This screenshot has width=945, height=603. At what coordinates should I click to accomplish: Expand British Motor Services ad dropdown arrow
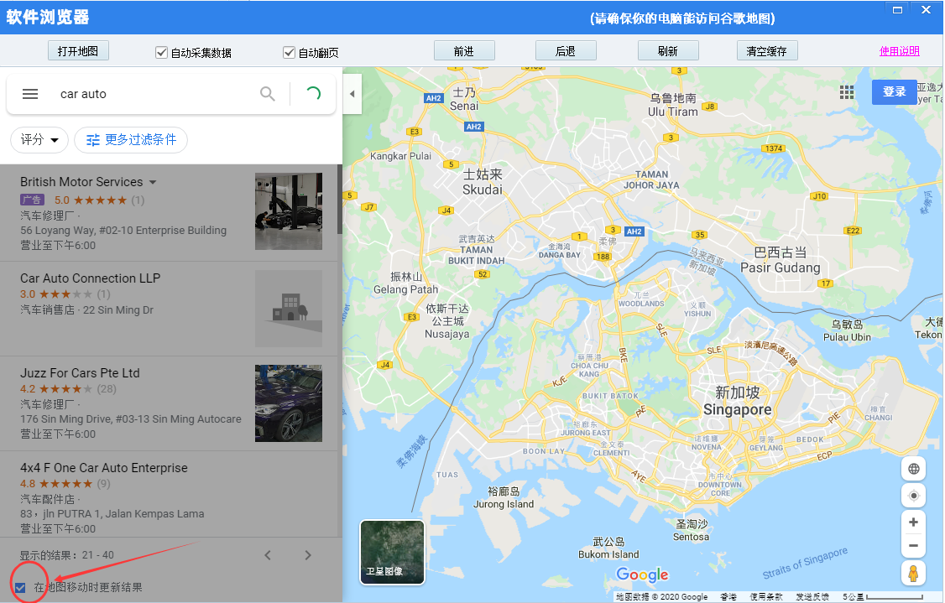pos(153,182)
